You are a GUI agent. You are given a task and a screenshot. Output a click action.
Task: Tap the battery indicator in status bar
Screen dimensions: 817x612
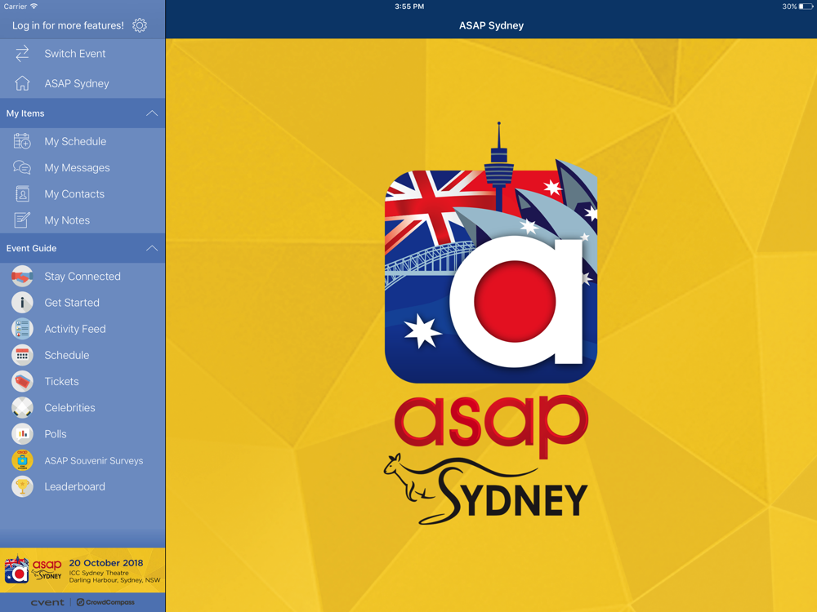tap(806, 7)
